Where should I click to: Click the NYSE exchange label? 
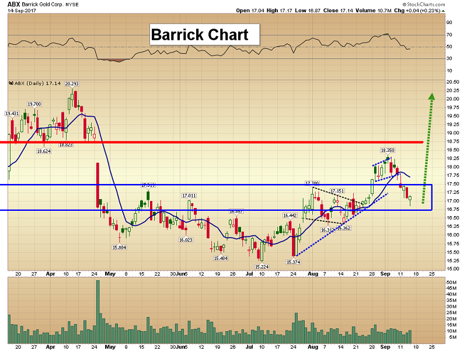click(72, 5)
